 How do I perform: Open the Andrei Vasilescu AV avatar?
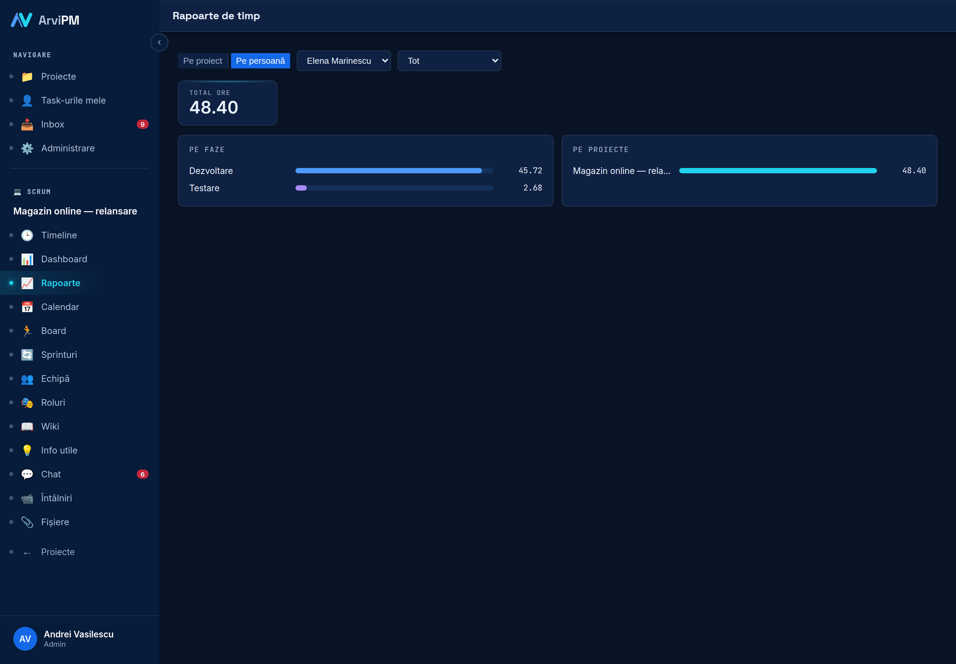pyautogui.click(x=25, y=639)
